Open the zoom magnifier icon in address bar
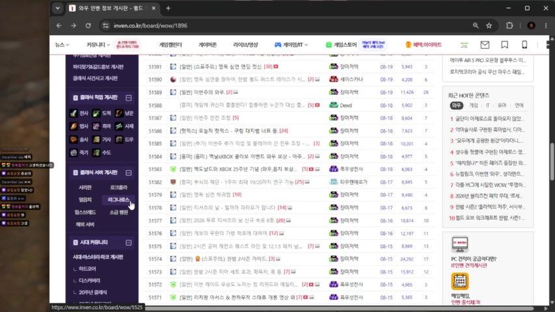The width and height of the screenshot is (555, 312). pos(476,25)
